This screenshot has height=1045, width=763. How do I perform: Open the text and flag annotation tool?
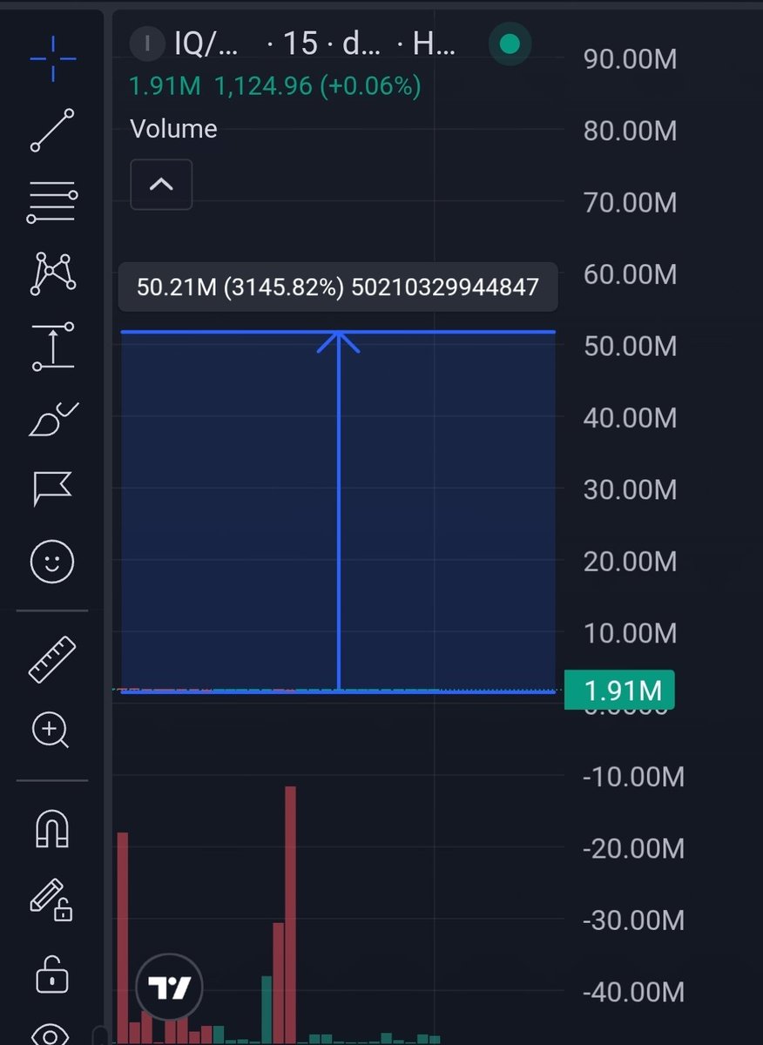(53, 489)
